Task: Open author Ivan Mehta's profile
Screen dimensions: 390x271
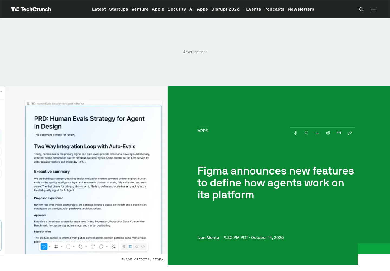Action: 208,238
